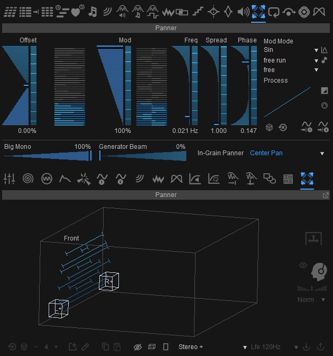Reset Mod settings with the circular x icon
This screenshot has height=356, width=333.
click(283, 128)
